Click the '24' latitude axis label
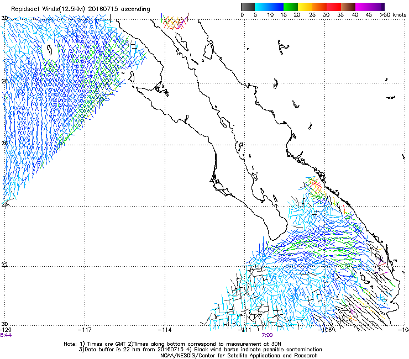The width and height of the screenshot is (409, 359). (4, 204)
